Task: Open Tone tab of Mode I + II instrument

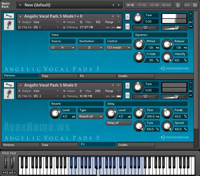Action: [59, 76]
